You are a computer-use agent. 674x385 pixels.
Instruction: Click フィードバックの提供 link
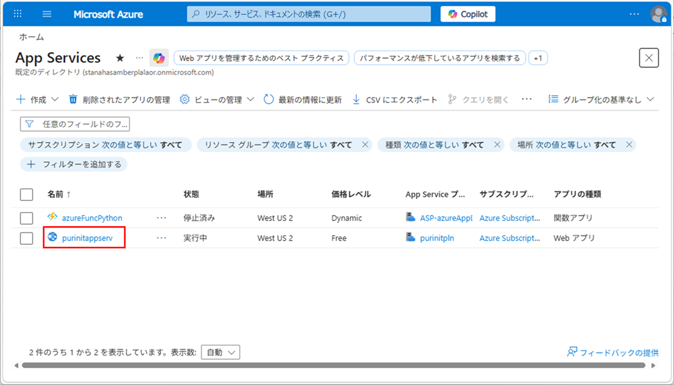[618, 352]
